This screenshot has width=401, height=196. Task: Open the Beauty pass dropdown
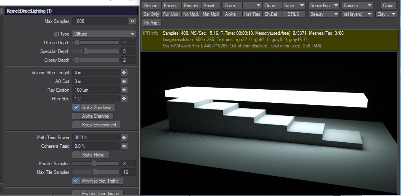pos(324,14)
